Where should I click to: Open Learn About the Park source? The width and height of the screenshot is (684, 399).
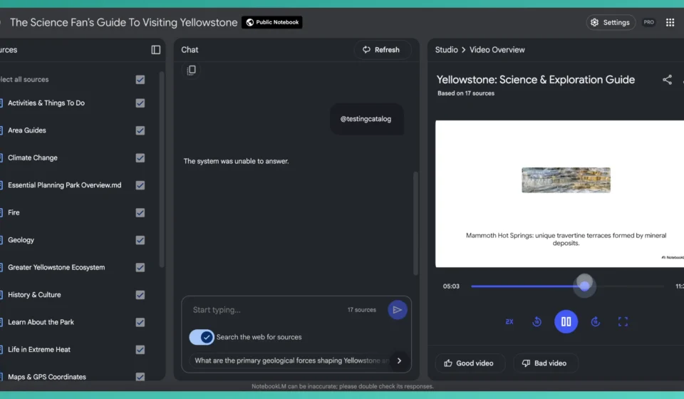41,322
